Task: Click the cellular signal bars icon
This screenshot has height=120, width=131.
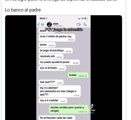Action: point(79,19)
